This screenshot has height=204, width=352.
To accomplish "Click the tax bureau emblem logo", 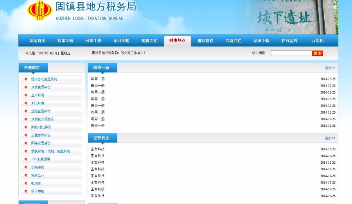I will 40,11.
